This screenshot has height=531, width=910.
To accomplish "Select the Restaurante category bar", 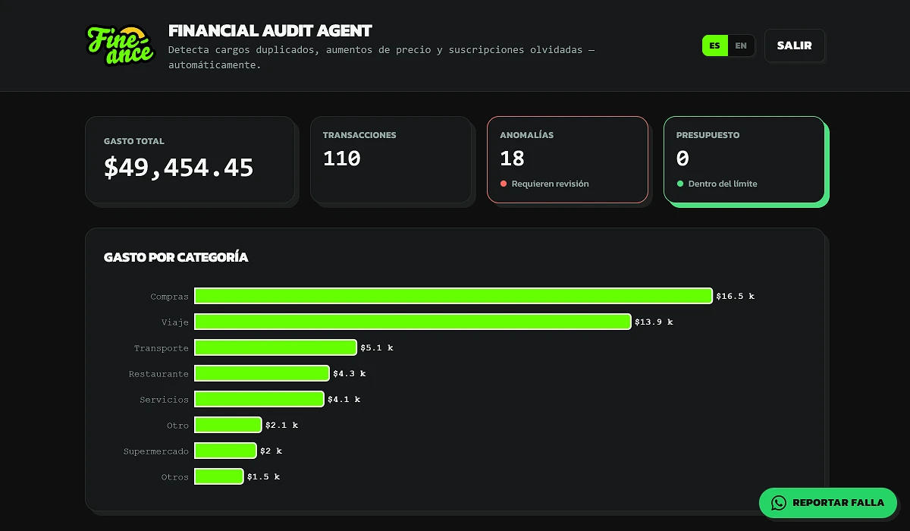I will 262,373.
